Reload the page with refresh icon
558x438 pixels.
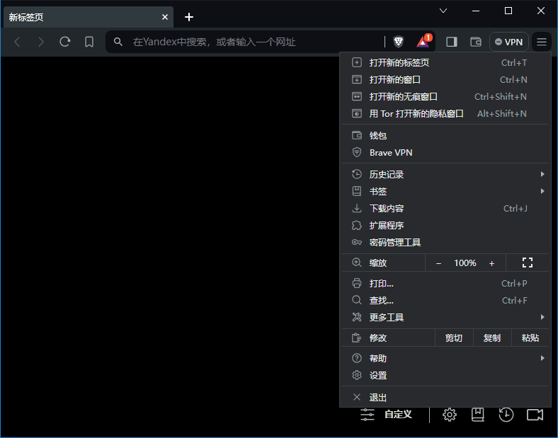[65, 42]
